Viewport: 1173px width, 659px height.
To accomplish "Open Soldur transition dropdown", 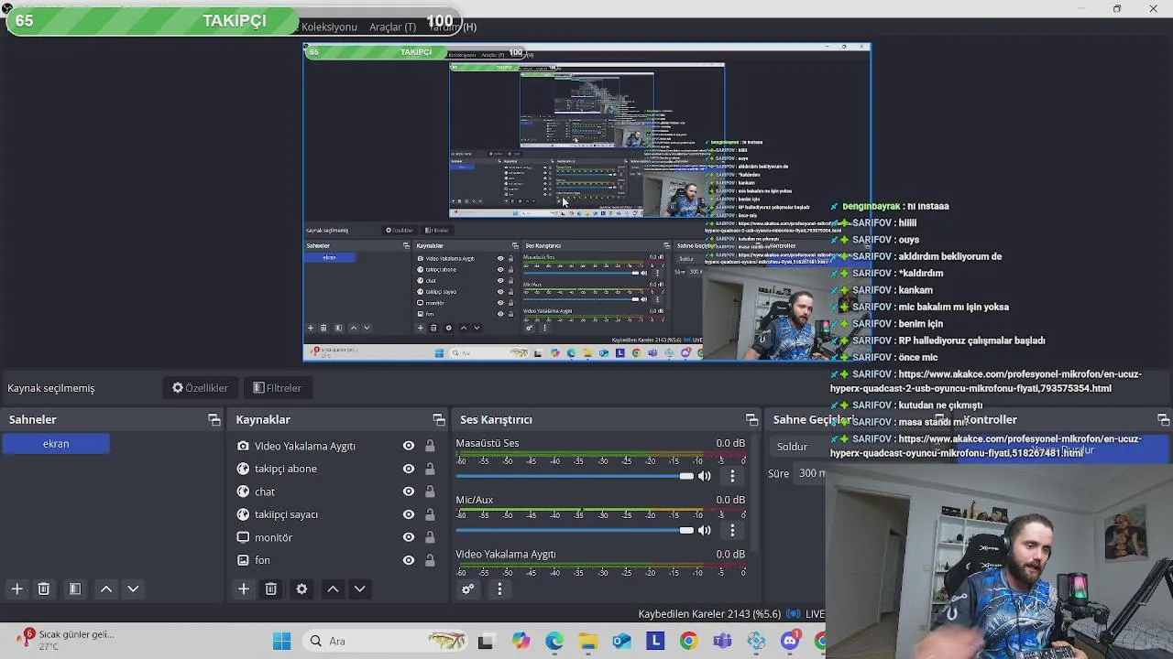I will click(x=797, y=447).
